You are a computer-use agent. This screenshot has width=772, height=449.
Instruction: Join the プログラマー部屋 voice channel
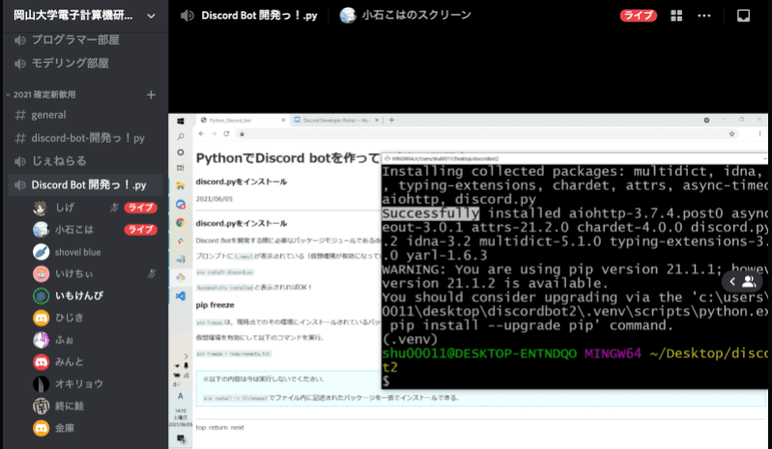point(75,40)
